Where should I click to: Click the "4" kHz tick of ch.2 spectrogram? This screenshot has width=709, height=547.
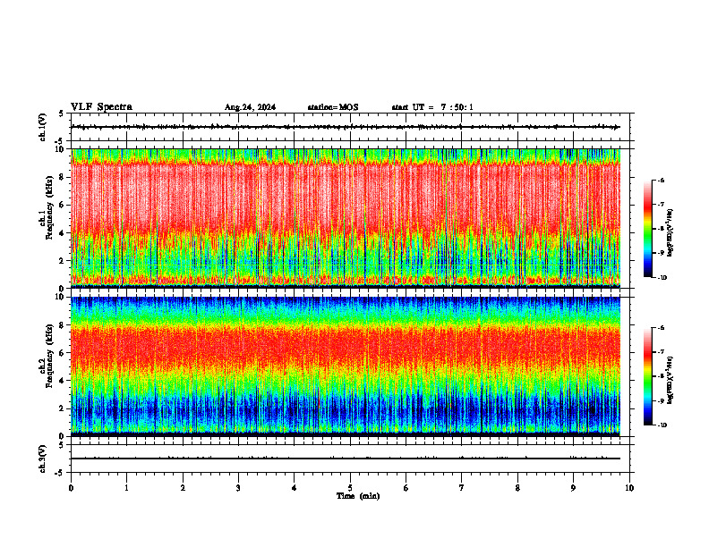62,381
